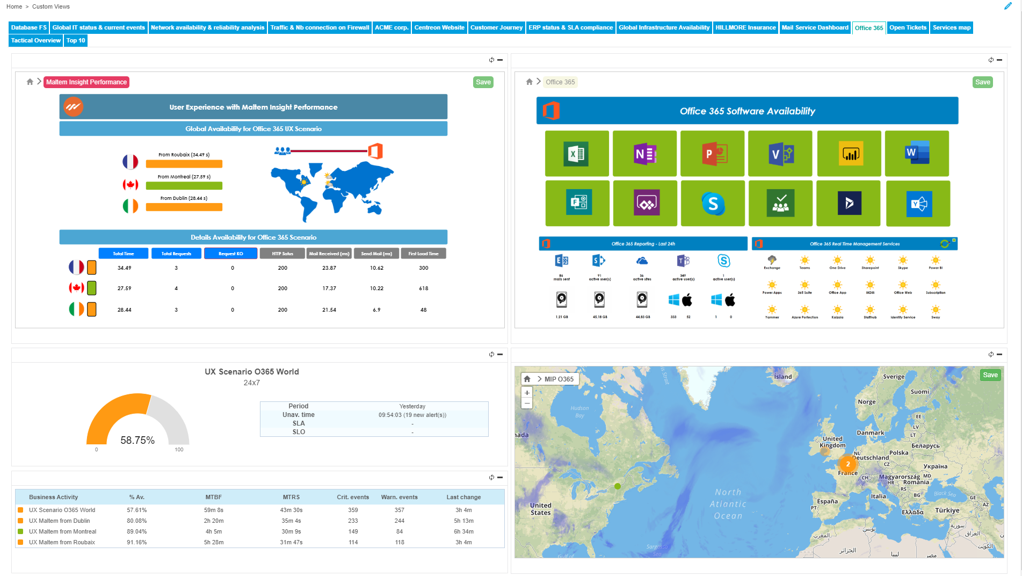This screenshot has width=1022, height=576.
Task: Click MIP O365 breadcrumb label
Action: pos(559,379)
